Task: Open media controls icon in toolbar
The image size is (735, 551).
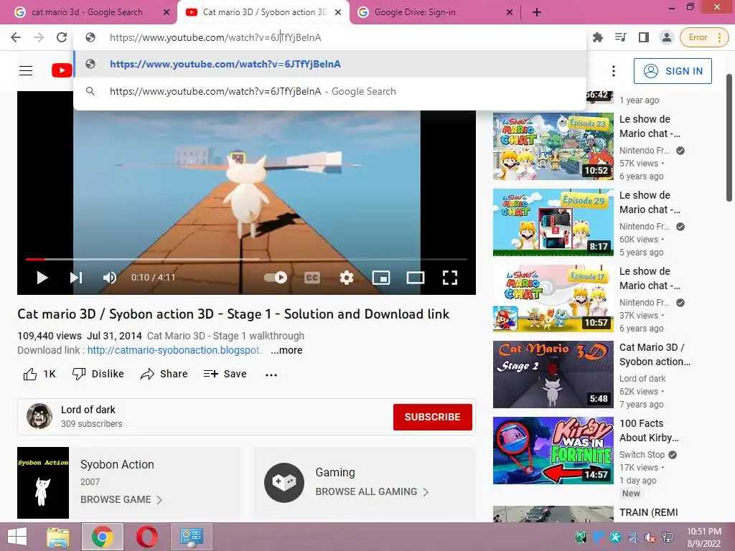Action: [621, 37]
